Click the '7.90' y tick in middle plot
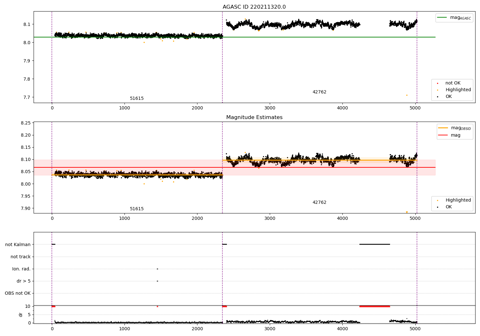This screenshot has width=480, height=336. pyautogui.click(x=25, y=208)
